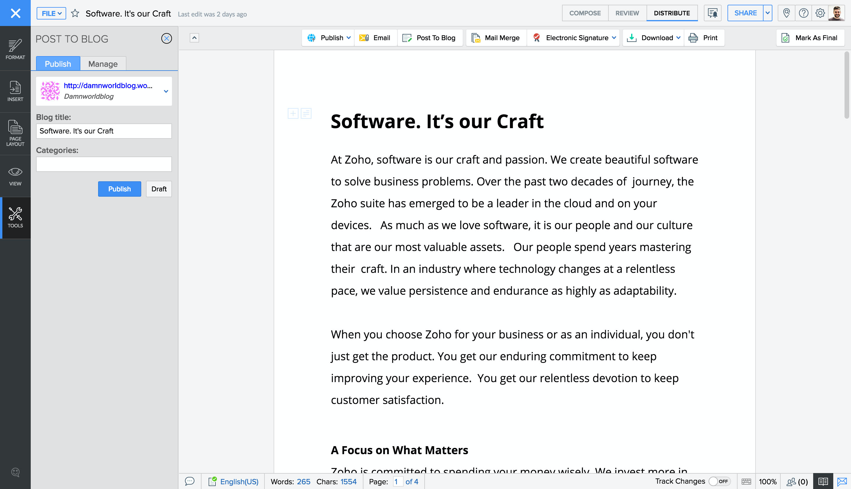The width and height of the screenshot is (851, 489).
Task: Switch to the Manage tab
Action: tap(103, 64)
